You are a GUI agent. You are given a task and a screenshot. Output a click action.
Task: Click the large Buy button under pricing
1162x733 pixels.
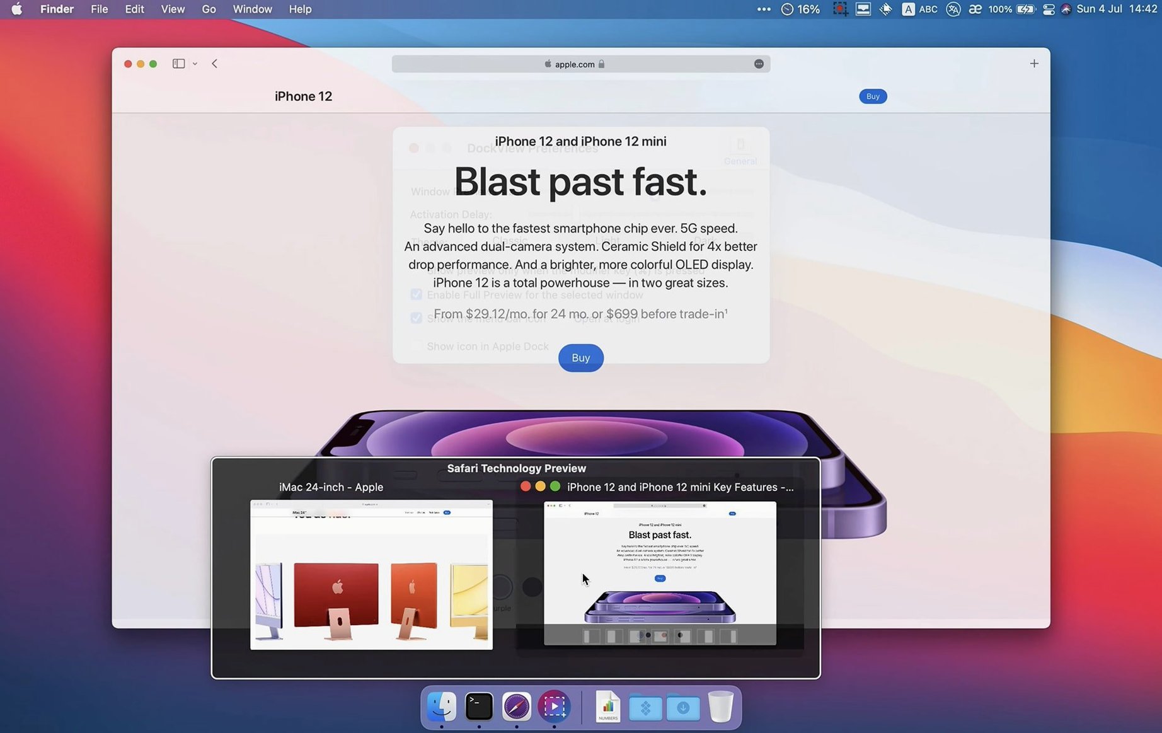click(x=580, y=358)
